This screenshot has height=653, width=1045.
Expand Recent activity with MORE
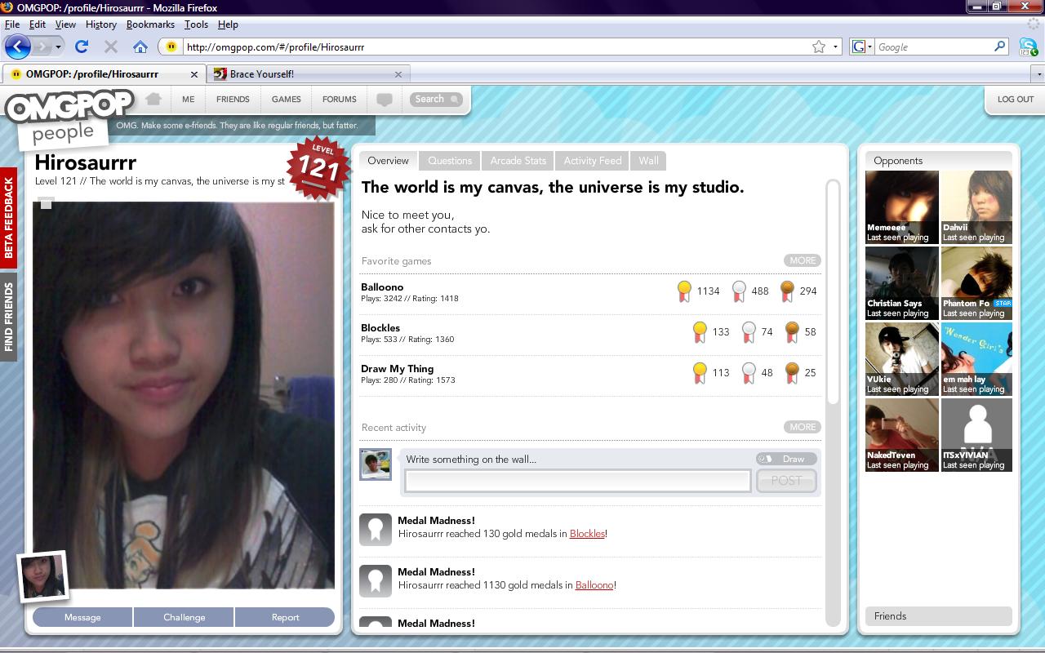pyautogui.click(x=802, y=427)
